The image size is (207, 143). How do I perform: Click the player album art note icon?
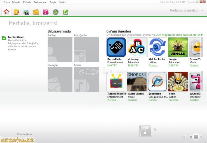tap(145, 131)
